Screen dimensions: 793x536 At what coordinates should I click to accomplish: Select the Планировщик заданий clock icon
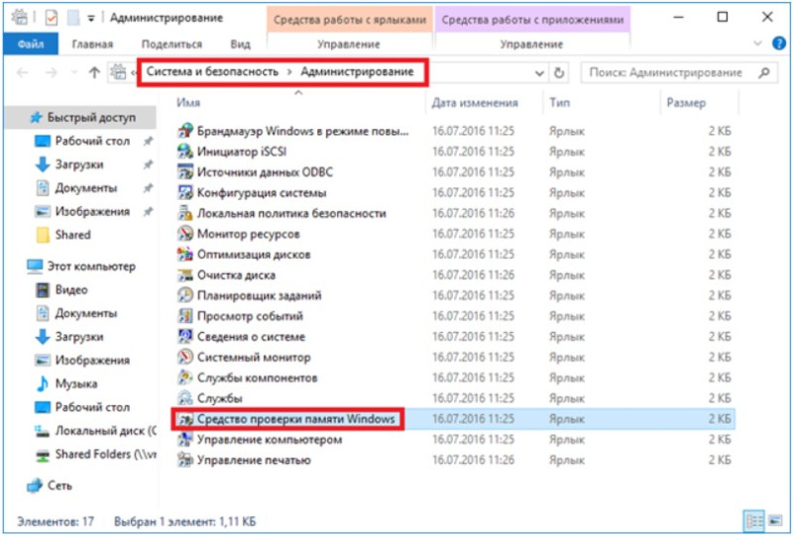pyautogui.click(x=185, y=295)
